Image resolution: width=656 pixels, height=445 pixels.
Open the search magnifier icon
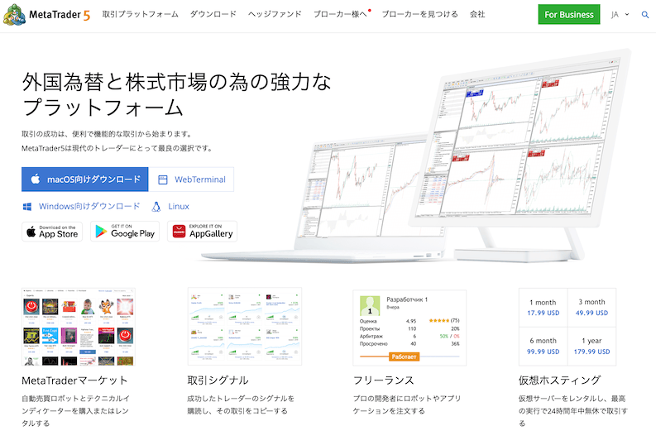(645, 15)
